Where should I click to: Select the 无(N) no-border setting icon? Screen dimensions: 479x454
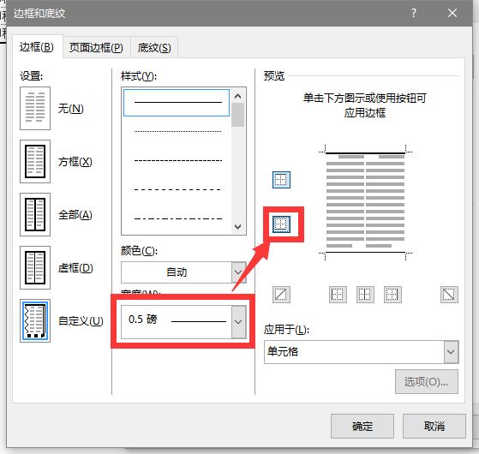point(35,109)
